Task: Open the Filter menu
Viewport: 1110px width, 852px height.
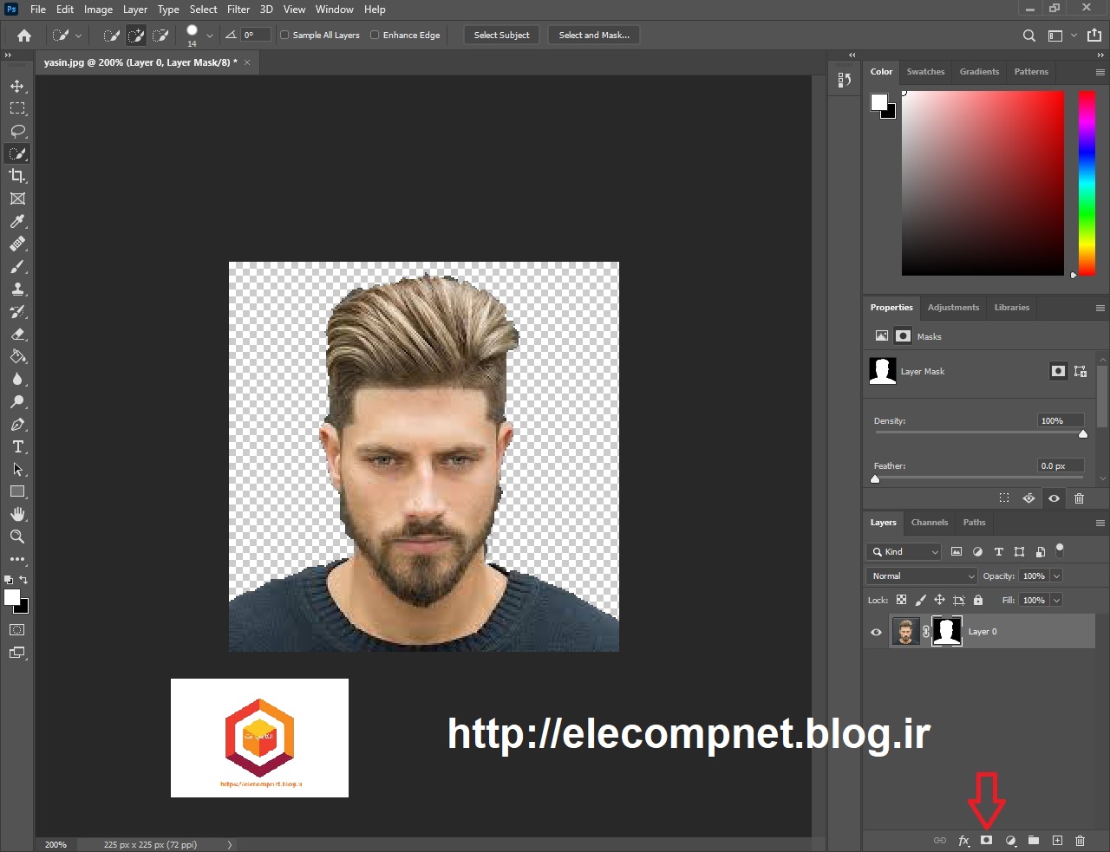Action: click(238, 10)
